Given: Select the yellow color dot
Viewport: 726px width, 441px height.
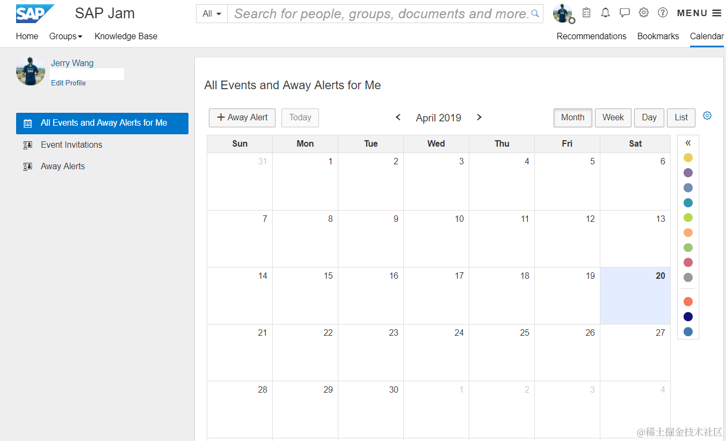Looking at the screenshot, I should click(688, 157).
